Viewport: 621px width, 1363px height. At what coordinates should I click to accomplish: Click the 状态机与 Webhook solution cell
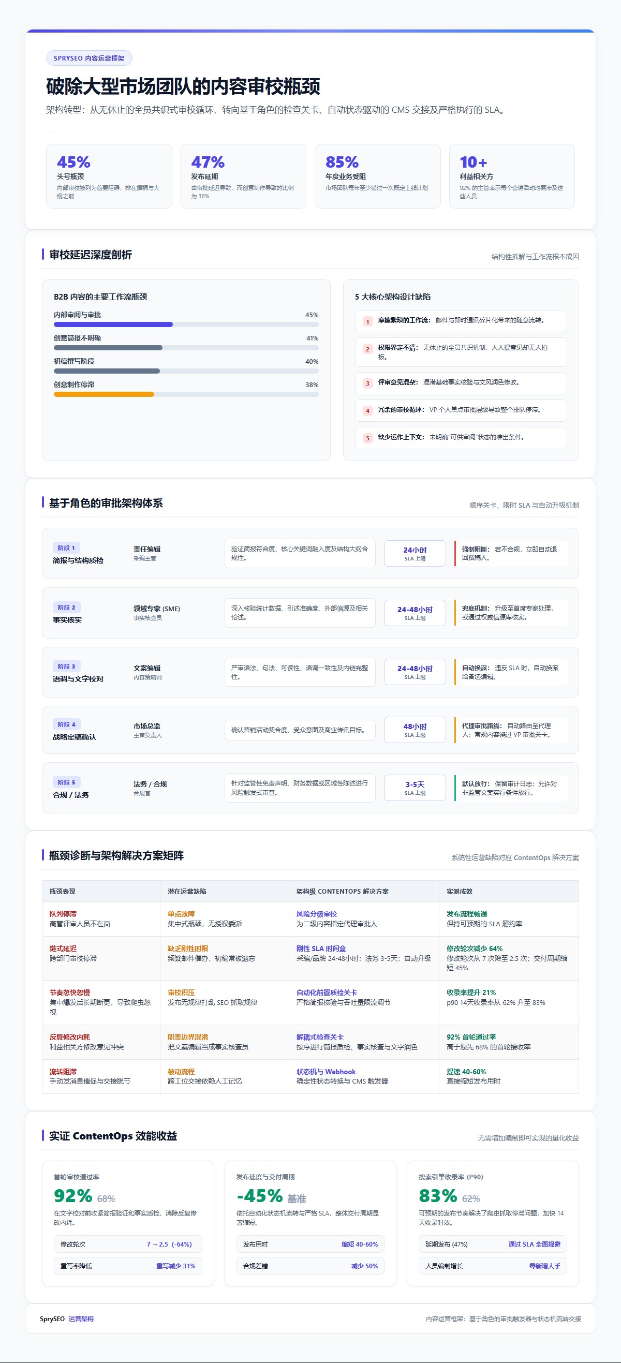pos(364,1076)
